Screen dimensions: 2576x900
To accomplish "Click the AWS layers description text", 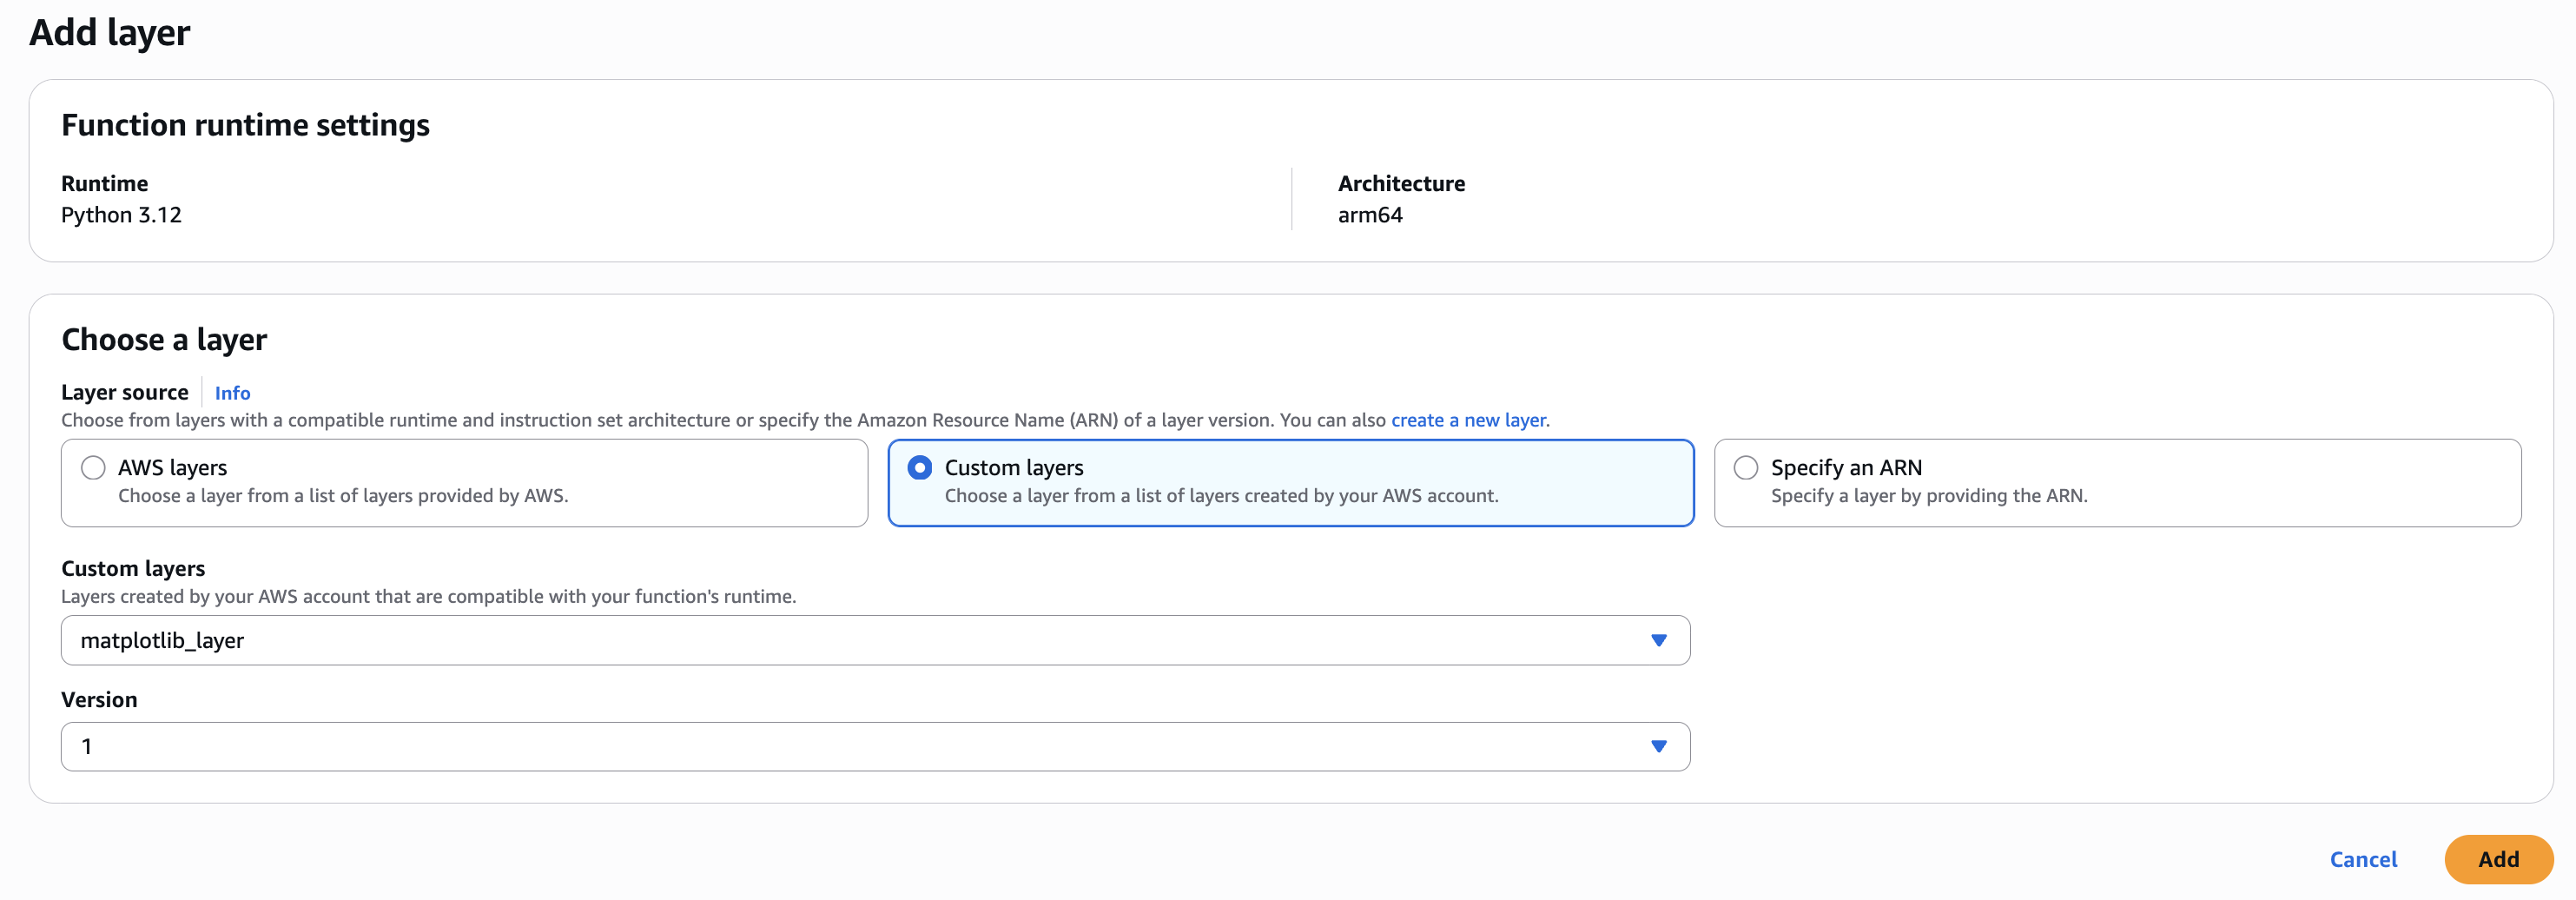I will pyautogui.click(x=342, y=496).
